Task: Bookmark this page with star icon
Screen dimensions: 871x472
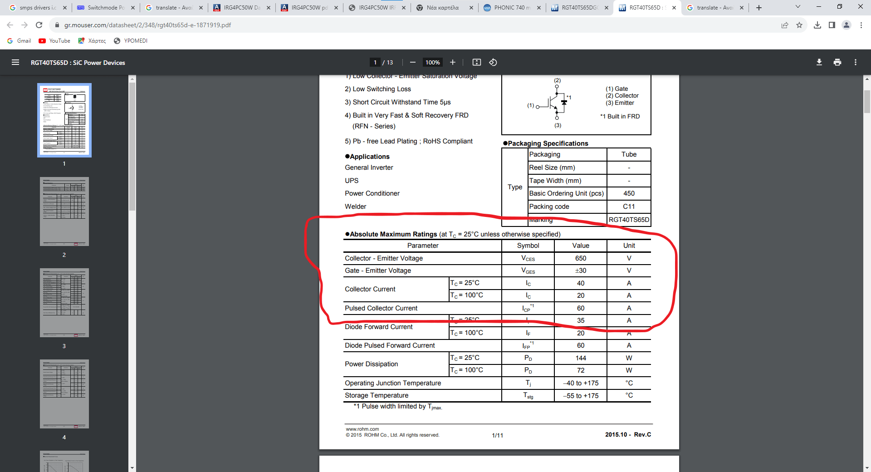Action: click(x=799, y=25)
